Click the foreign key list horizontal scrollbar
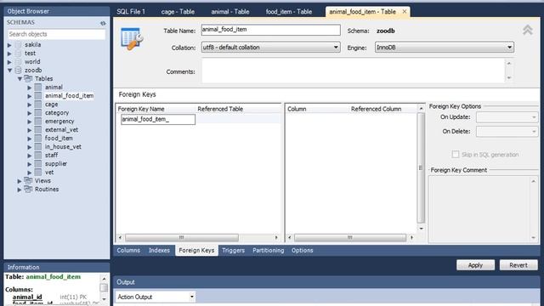The width and height of the screenshot is (544, 306). click(181, 238)
